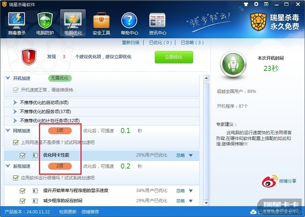View the 已优化 (0) list
This screenshot has height=217, width=305.
pos(161,43)
